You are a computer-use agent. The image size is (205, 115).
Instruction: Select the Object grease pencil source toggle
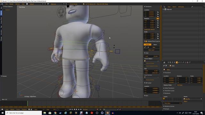point(155,45)
